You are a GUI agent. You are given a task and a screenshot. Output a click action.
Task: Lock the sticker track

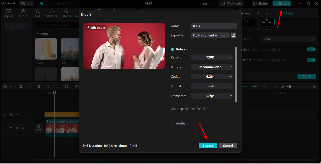pos(11,114)
